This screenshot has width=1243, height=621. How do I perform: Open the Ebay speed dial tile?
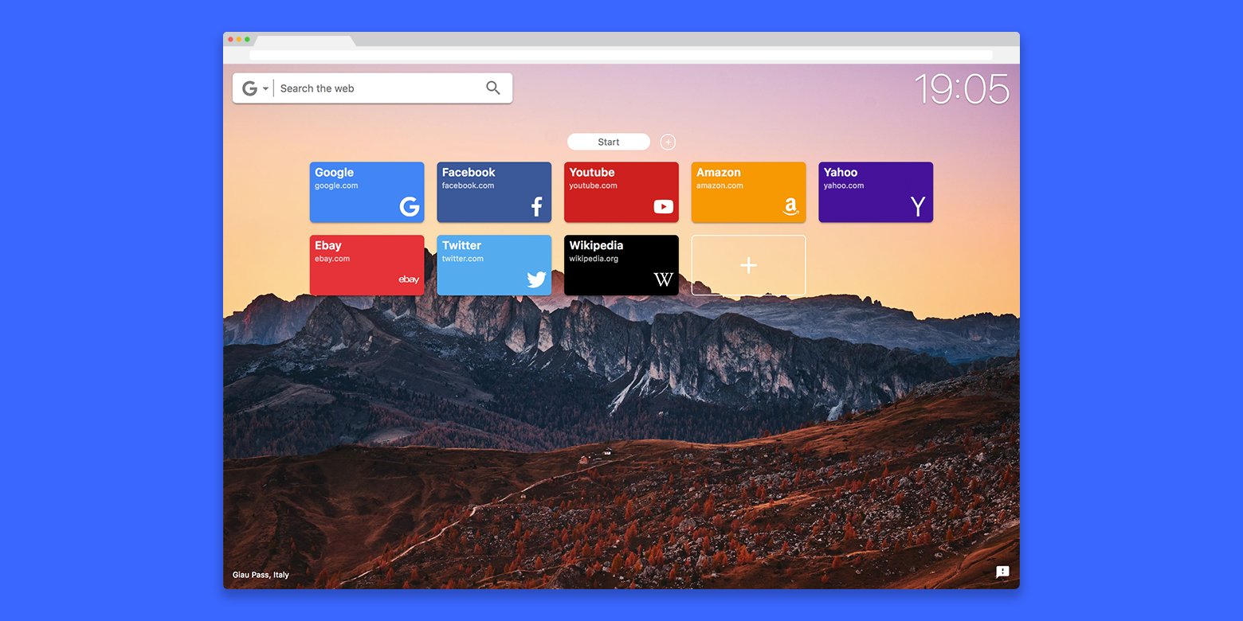pyautogui.click(x=367, y=265)
